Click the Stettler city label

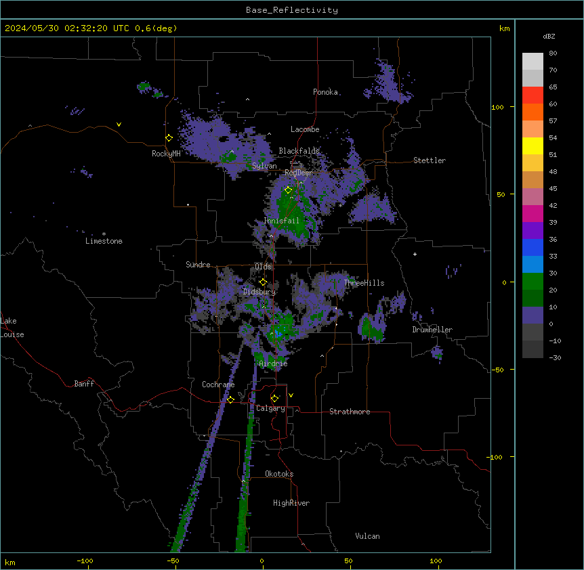(430, 160)
